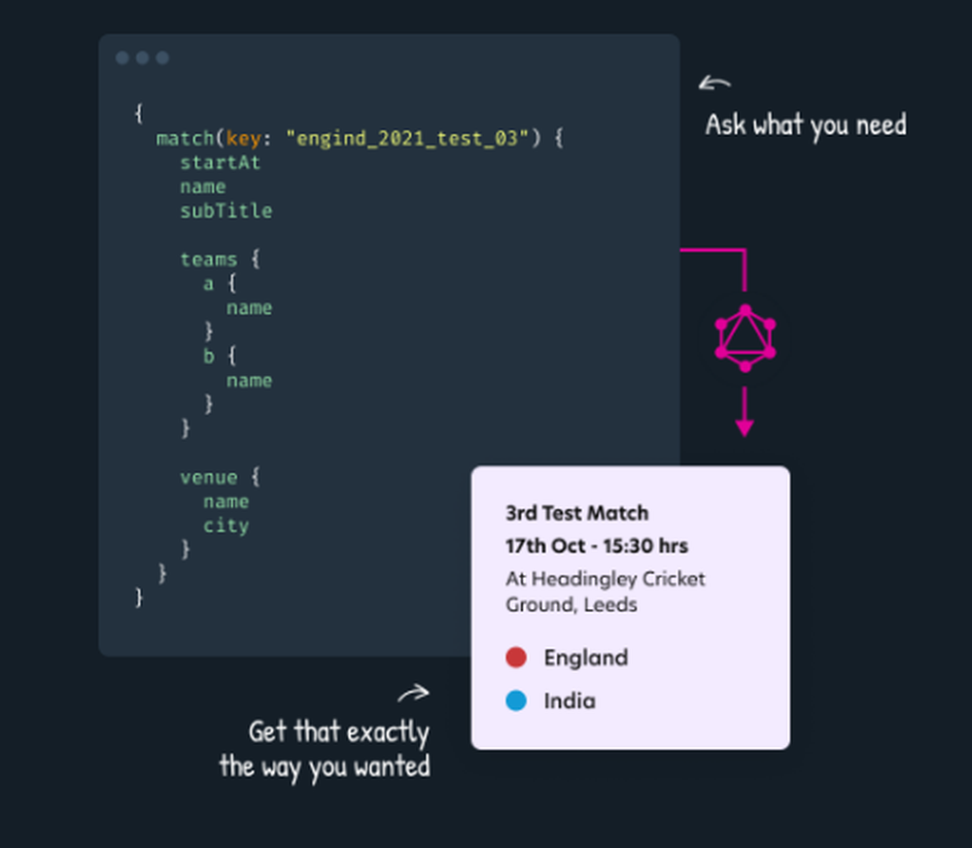Viewport: 972px width, 848px height.
Task: Click the 'teams' field opening brace
Action: (x=256, y=259)
